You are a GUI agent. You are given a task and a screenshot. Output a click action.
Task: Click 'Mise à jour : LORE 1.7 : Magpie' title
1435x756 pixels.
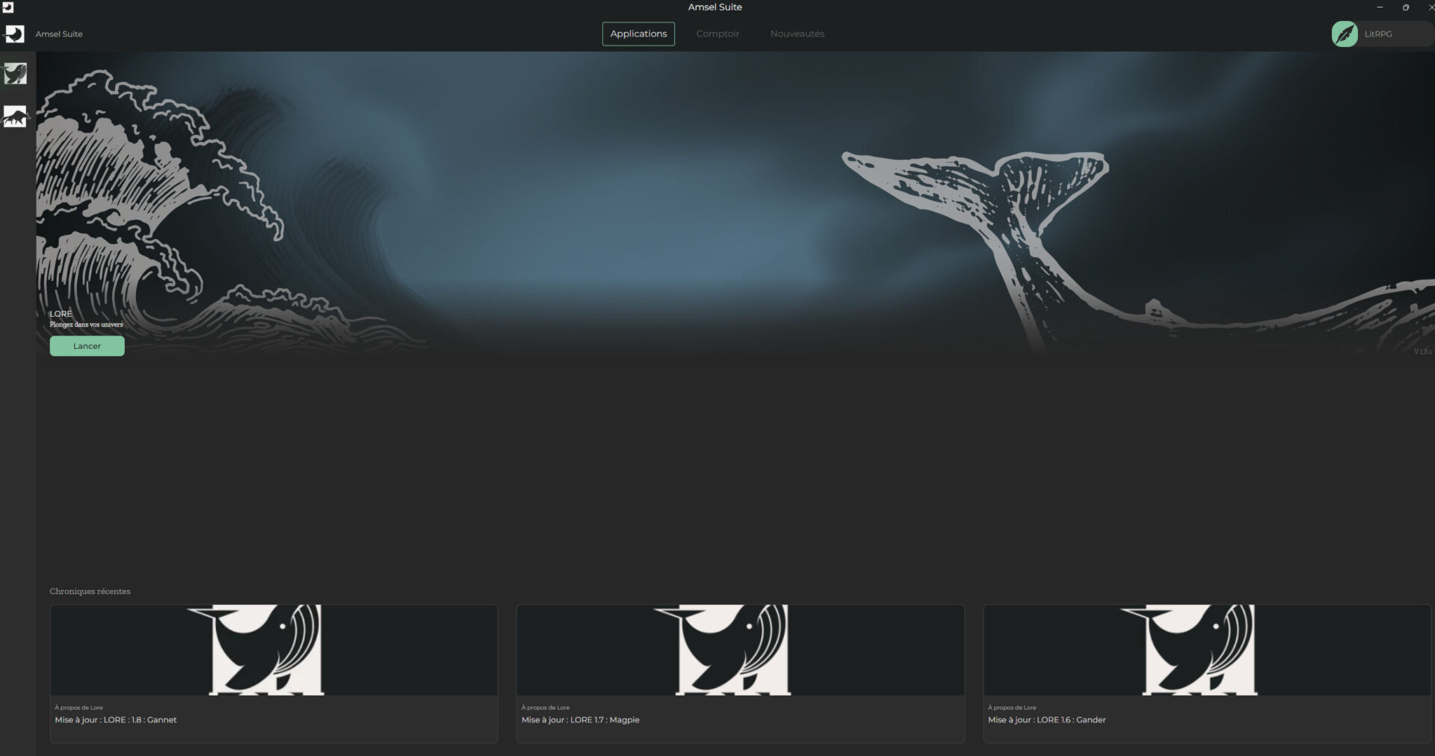pos(580,720)
